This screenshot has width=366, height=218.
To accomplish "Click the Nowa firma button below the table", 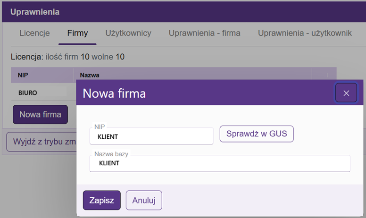I will [x=40, y=114].
